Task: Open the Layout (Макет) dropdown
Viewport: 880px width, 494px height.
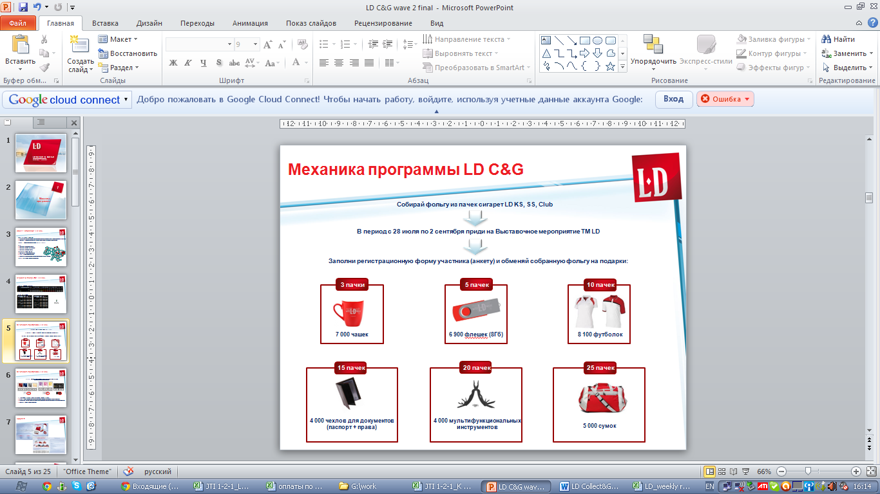Action: (x=119, y=39)
